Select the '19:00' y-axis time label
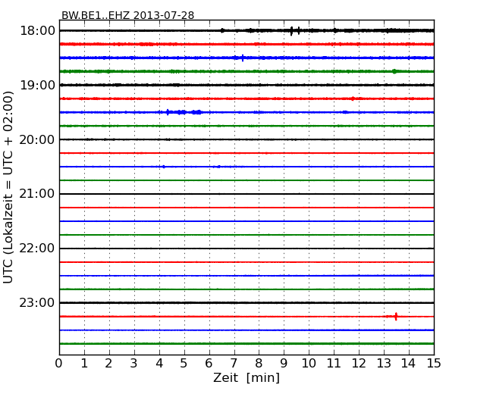Screen dimensions: 493x394 (x=37, y=85)
